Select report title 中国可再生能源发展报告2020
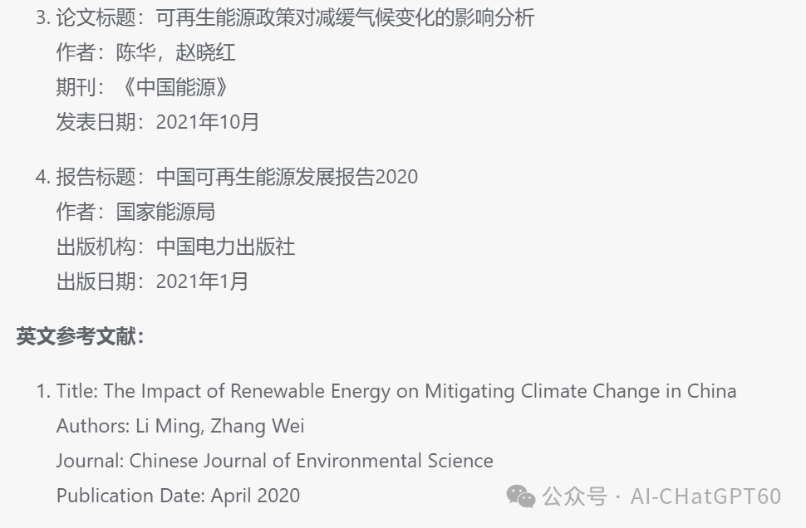806x528 pixels. tap(287, 177)
